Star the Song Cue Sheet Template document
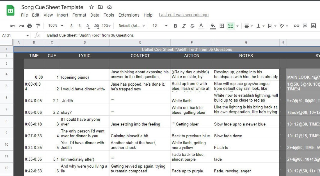 click(91, 7)
